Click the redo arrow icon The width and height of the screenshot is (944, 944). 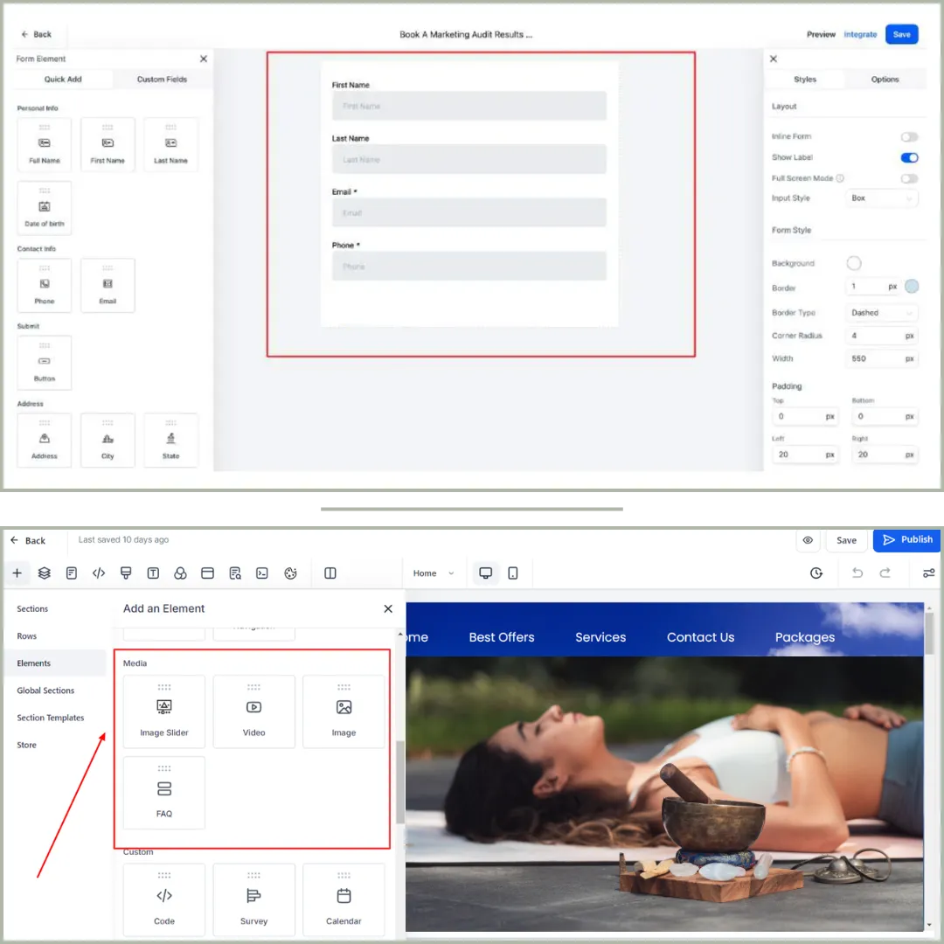(x=885, y=573)
